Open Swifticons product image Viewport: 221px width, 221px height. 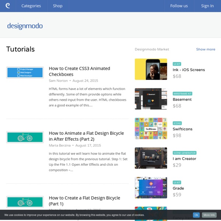tap(151, 129)
